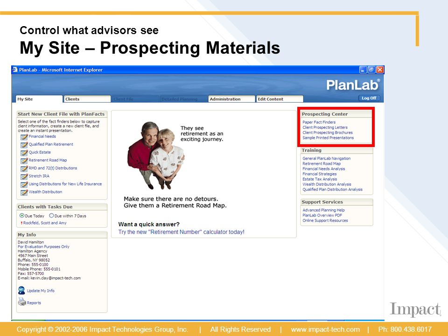
Task: Select the Due within 7 Days radio button
Action: [51, 216]
